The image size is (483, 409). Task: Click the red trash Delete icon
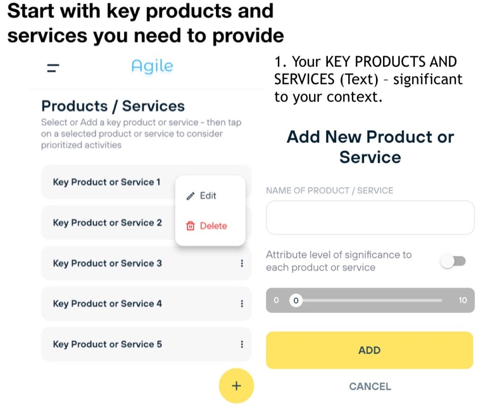point(191,226)
